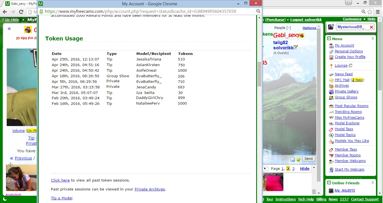Click the night mode moon icon

tap(5, 199)
